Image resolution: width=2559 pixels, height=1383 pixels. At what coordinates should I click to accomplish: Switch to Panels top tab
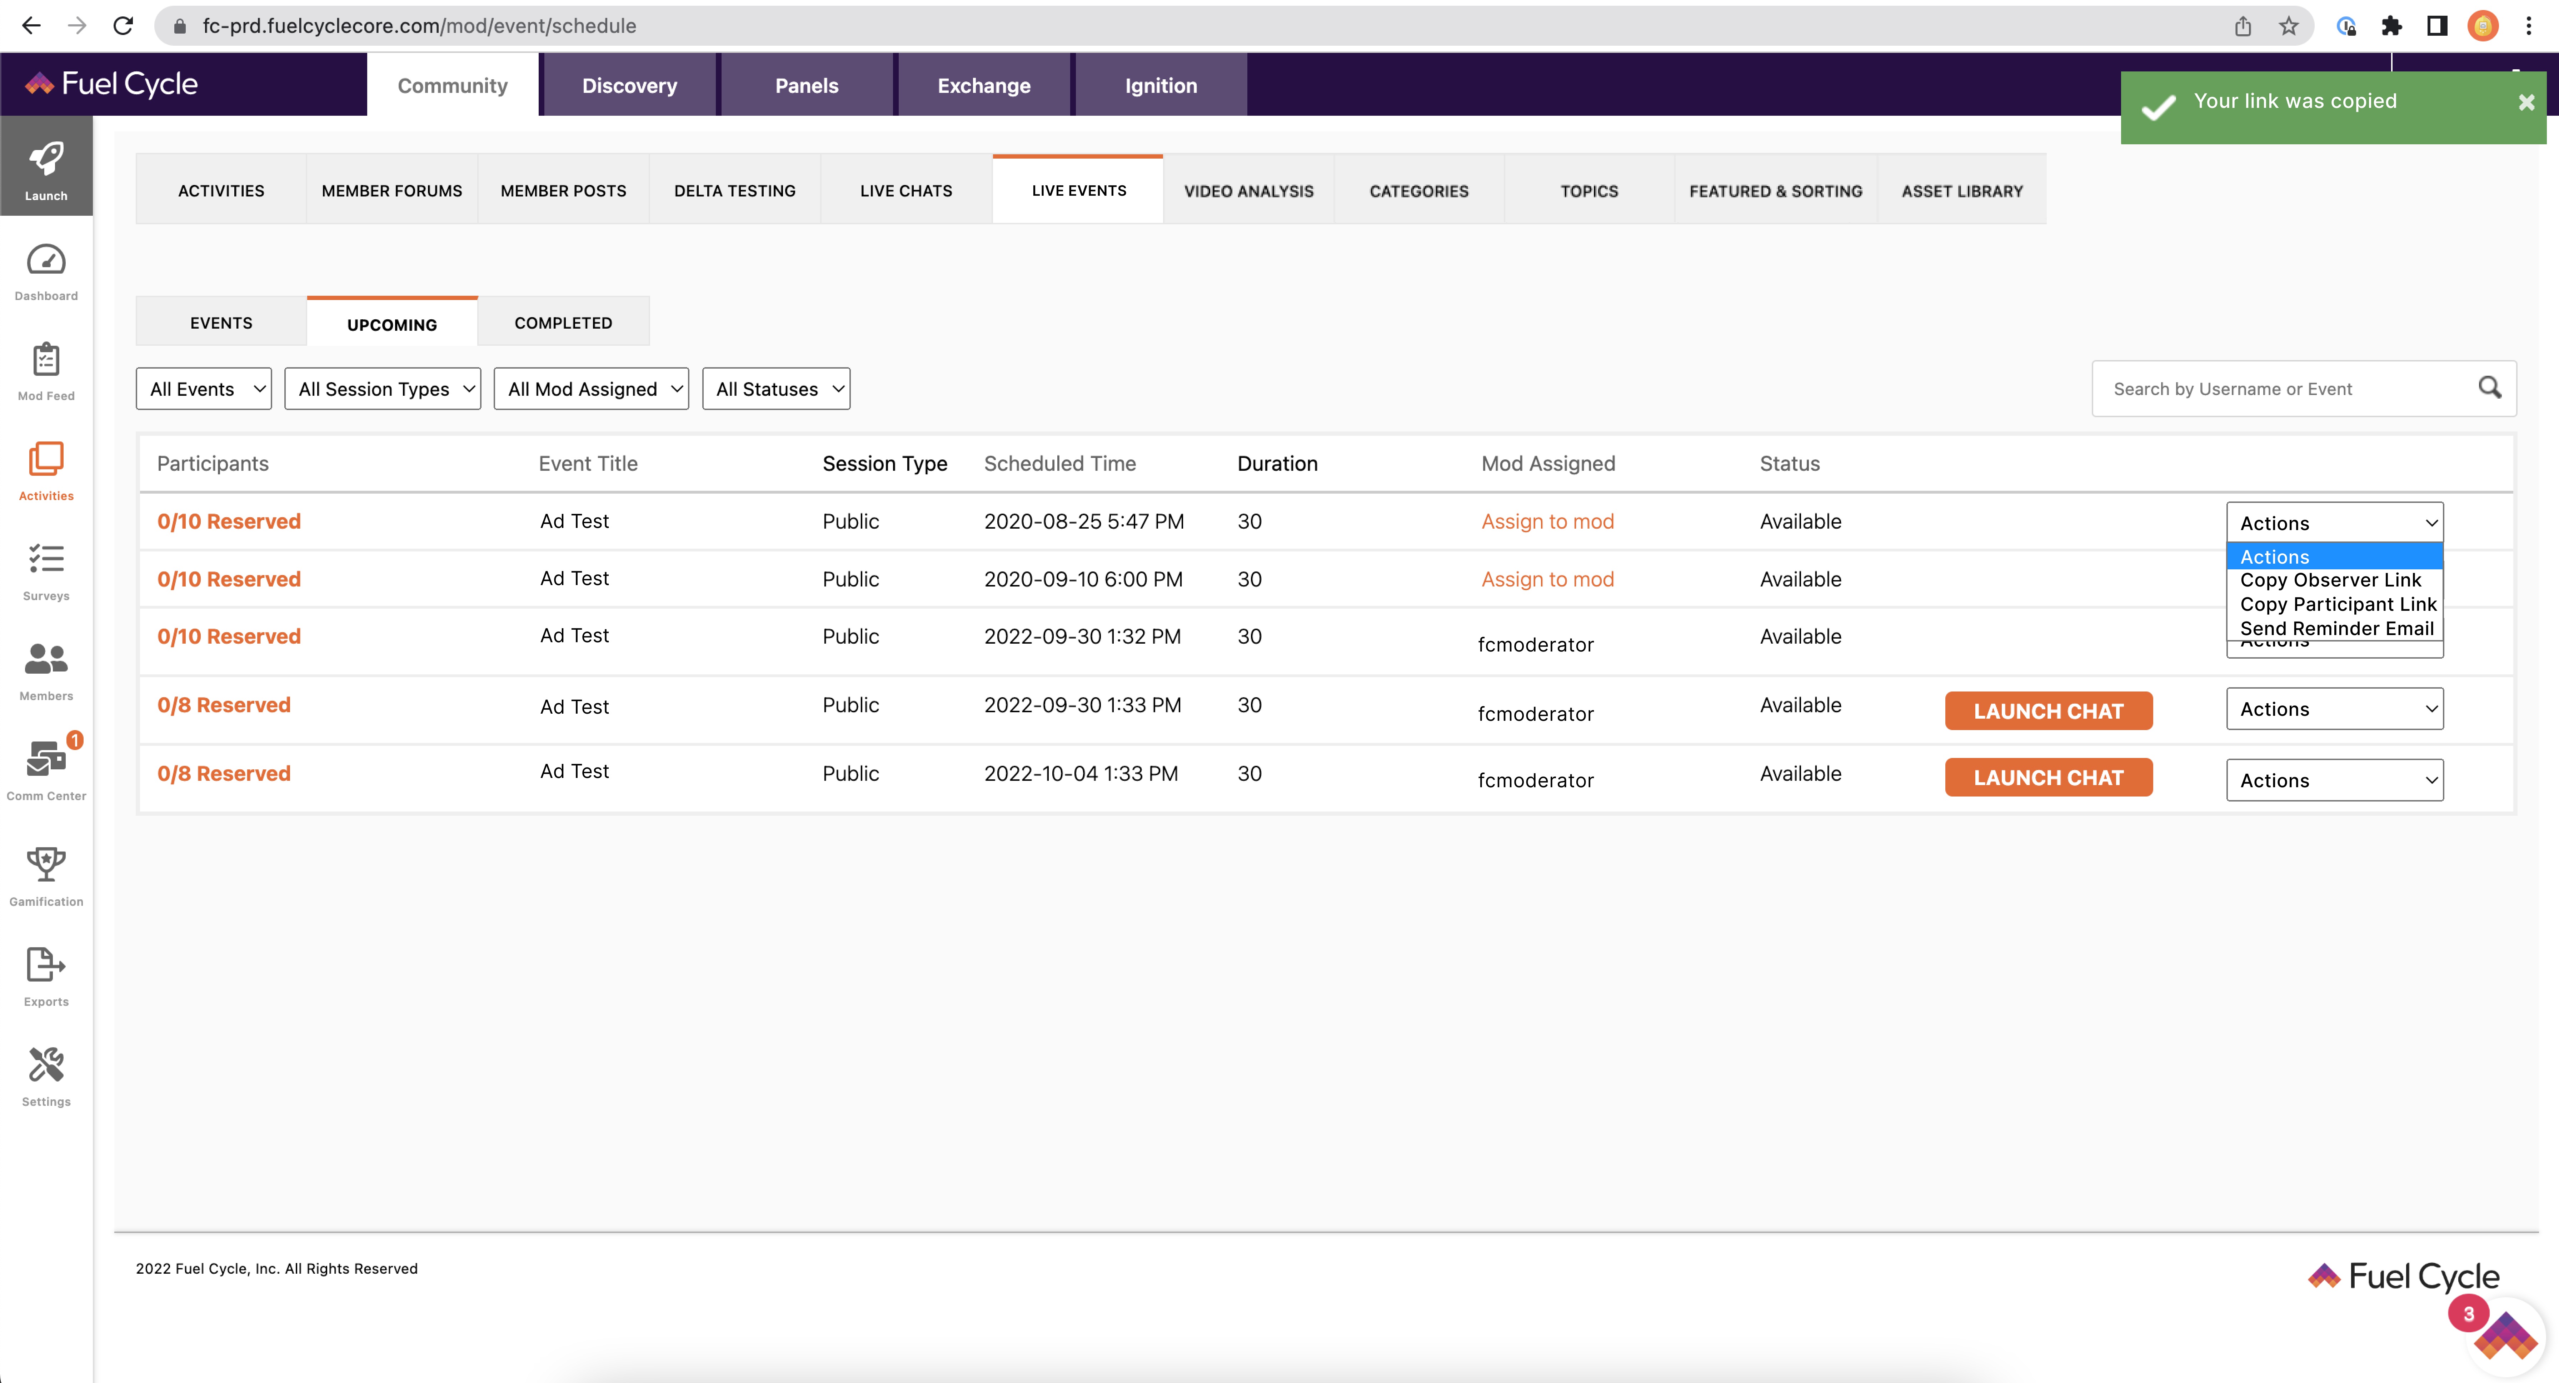point(807,85)
